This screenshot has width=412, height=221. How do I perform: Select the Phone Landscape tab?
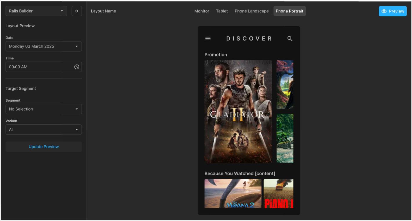[x=252, y=11]
